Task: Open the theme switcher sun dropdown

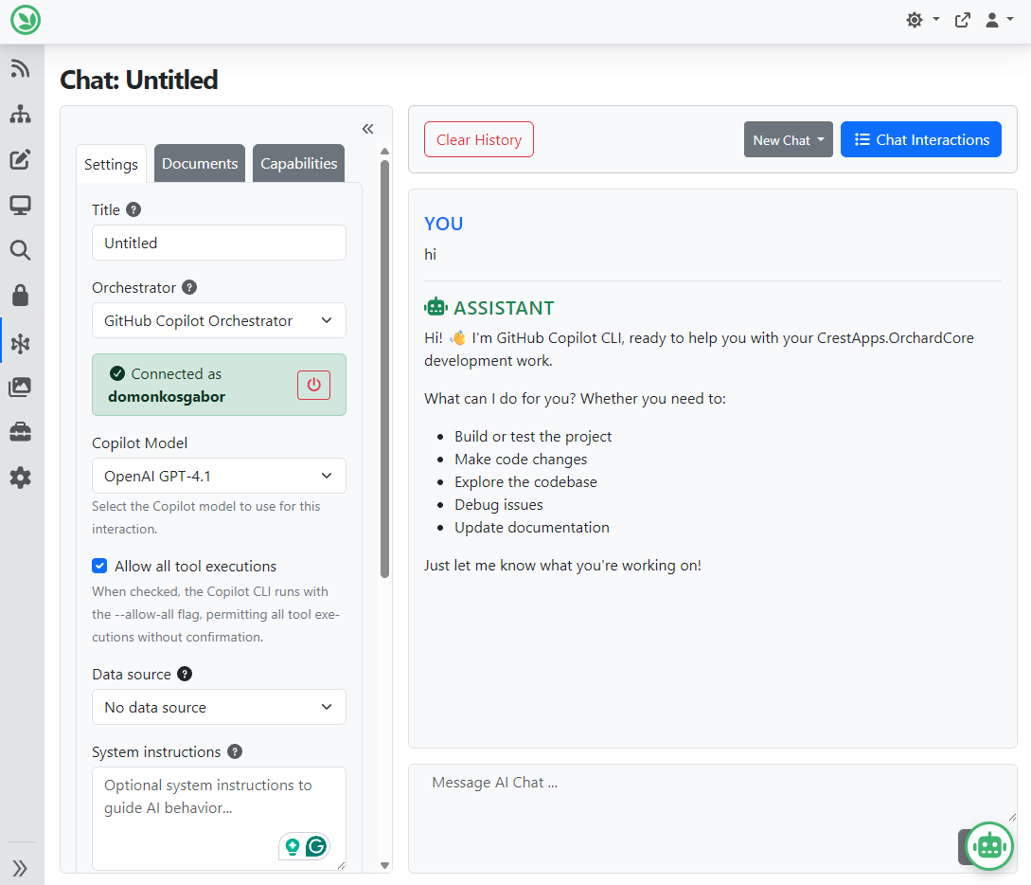Action: [922, 21]
